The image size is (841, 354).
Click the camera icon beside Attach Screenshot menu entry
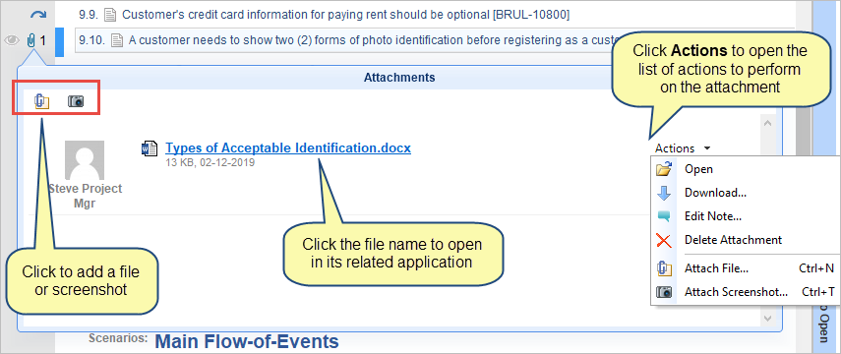(664, 292)
